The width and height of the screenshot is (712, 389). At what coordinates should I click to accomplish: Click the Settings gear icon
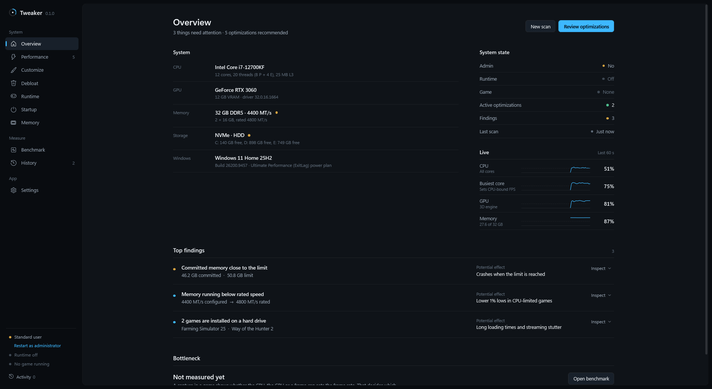tap(13, 190)
